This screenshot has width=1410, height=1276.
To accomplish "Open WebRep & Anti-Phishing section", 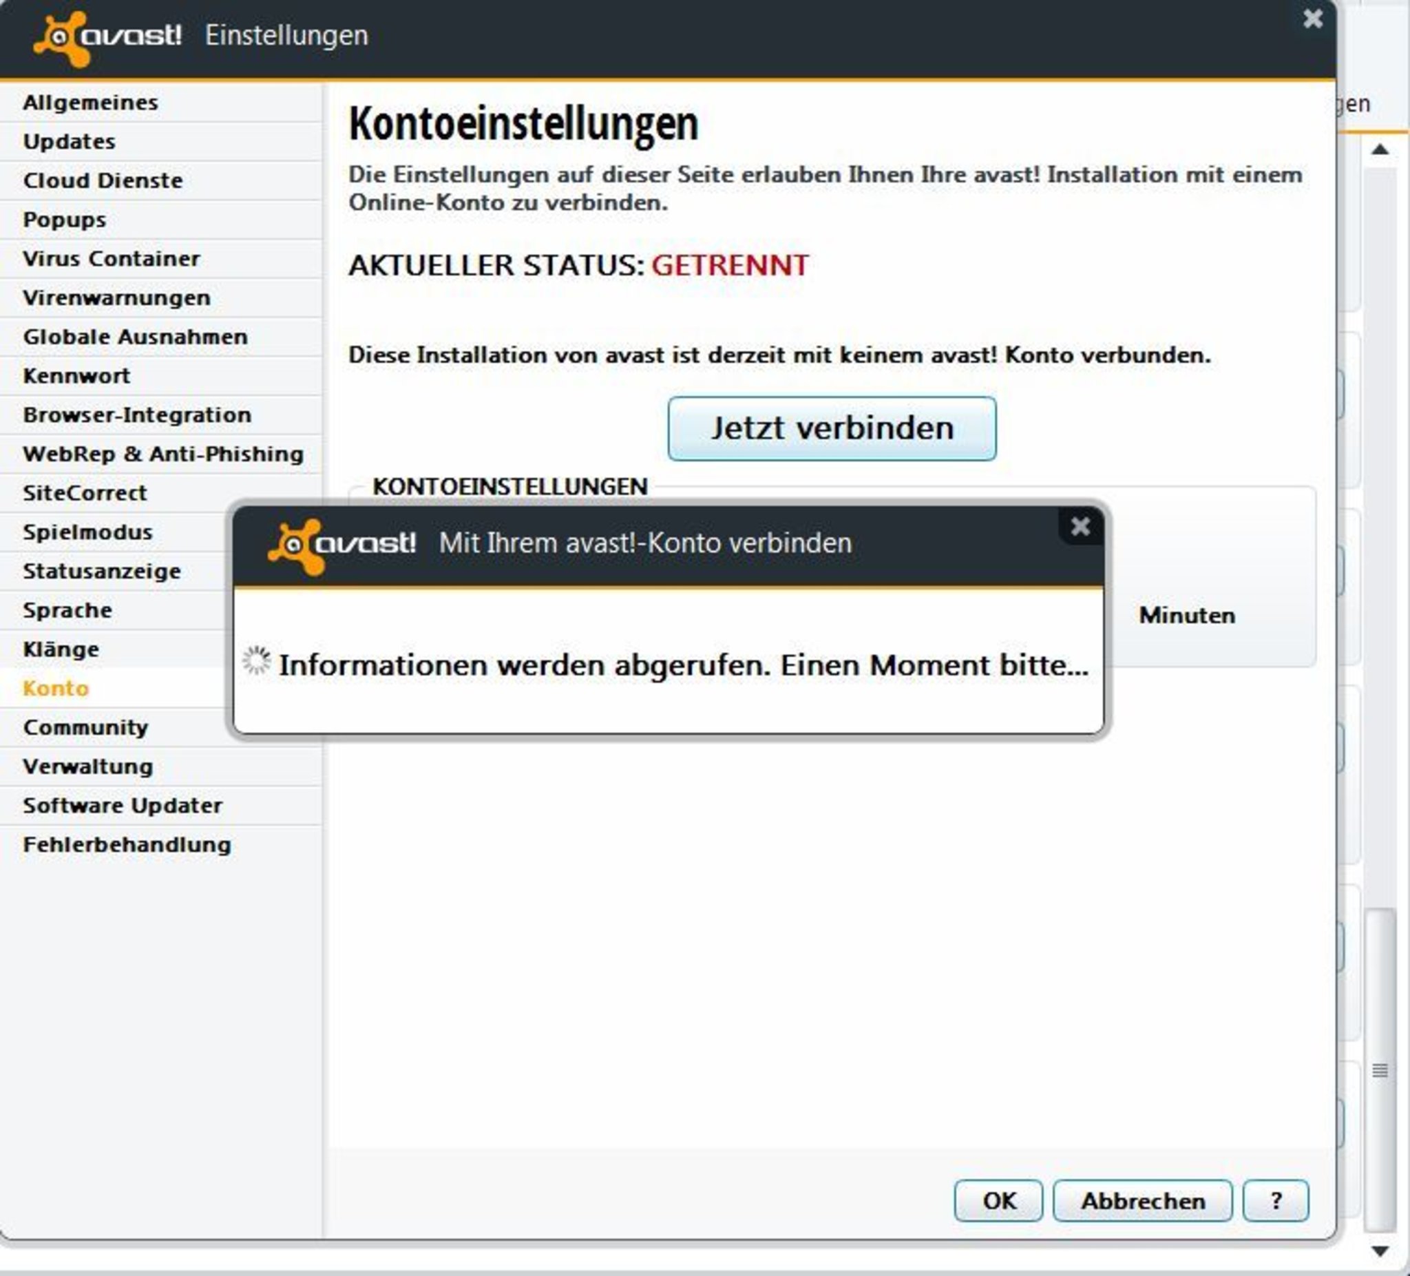I will [x=163, y=454].
